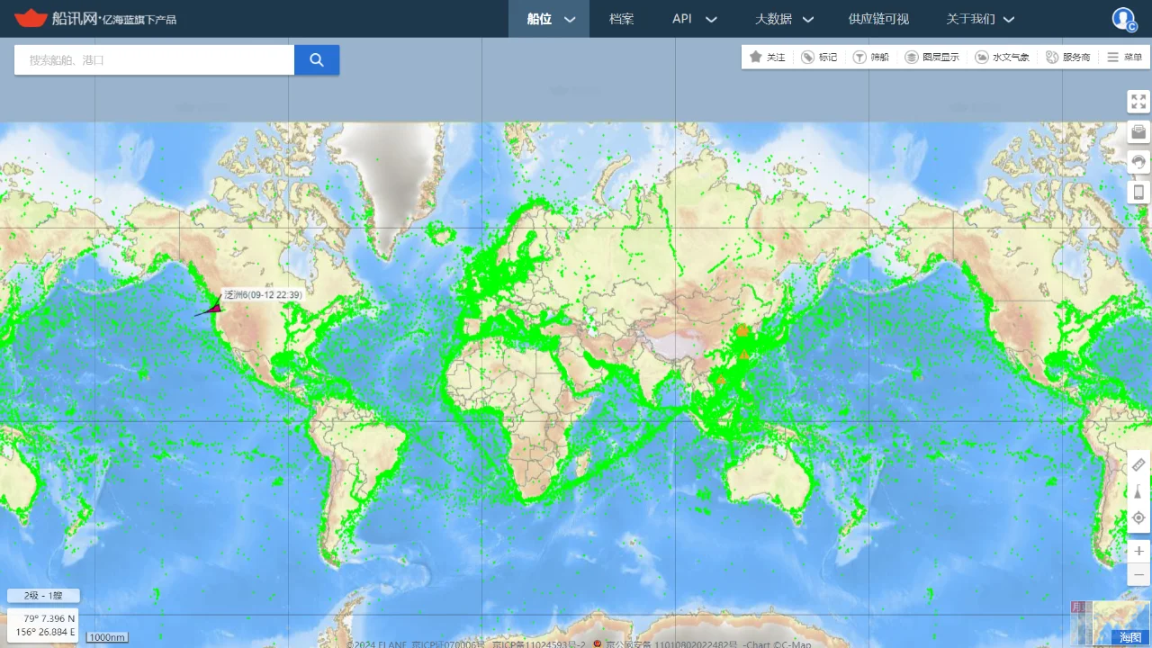Click the 船讯网 logo in the header
Screen dimensions: 1152x648
coord(95,18)
